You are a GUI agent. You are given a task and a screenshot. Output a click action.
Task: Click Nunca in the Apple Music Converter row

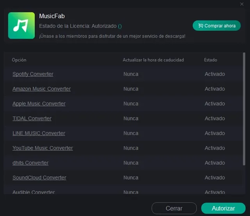tap(131, 104)
